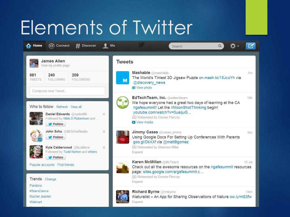Image resolution: width=290 pixels, height=217 pixels.
Task: Switch to the Me tab
Action: 109,46
